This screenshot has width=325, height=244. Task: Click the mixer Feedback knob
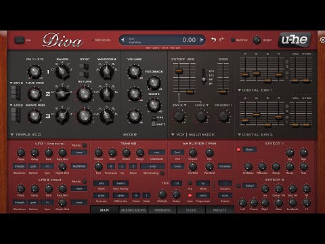click(154, 83)
